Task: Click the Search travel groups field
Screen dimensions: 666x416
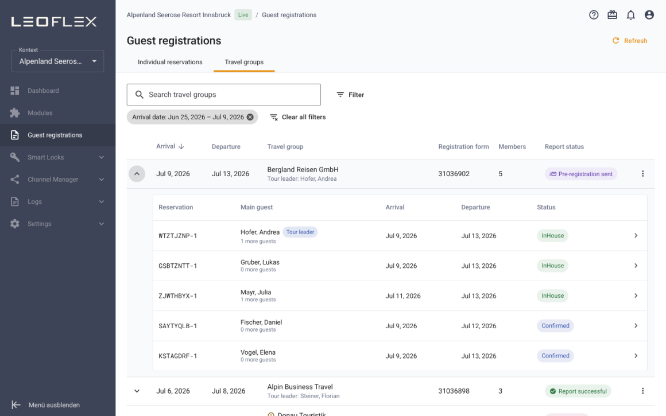Action: [224, 95]
